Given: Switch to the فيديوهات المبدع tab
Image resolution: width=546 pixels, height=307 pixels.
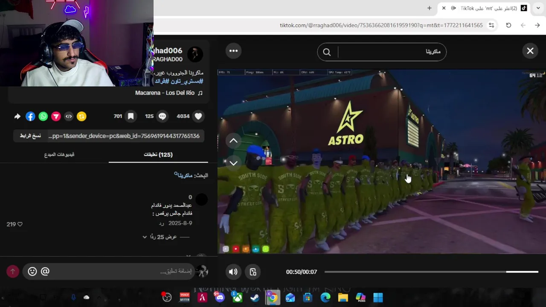Looking at the screenshot, I should (x=59, y=154).
